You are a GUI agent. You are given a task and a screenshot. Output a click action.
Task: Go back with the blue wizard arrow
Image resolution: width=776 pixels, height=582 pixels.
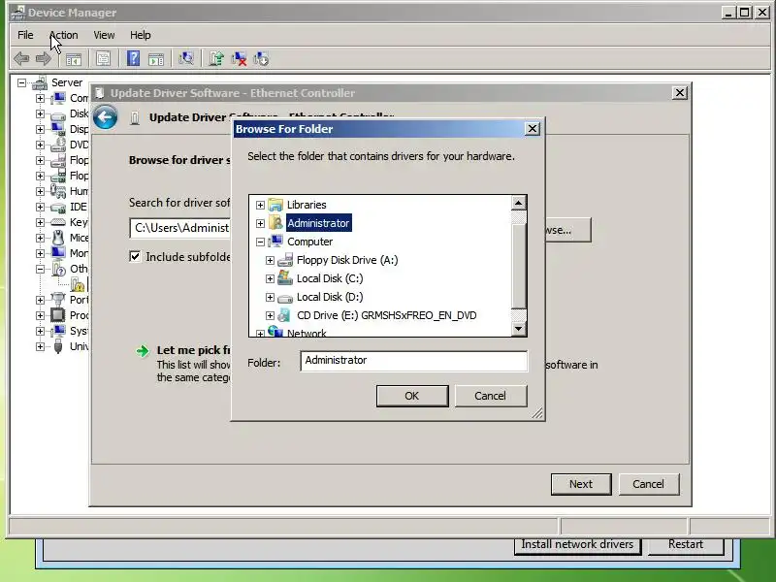106,117
